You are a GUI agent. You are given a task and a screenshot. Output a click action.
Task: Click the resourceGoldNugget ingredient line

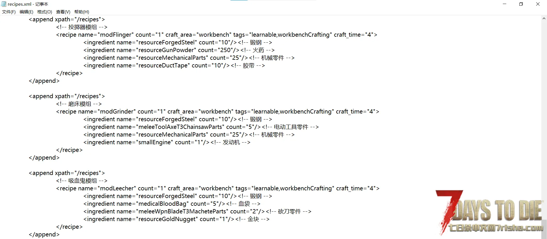176,219
